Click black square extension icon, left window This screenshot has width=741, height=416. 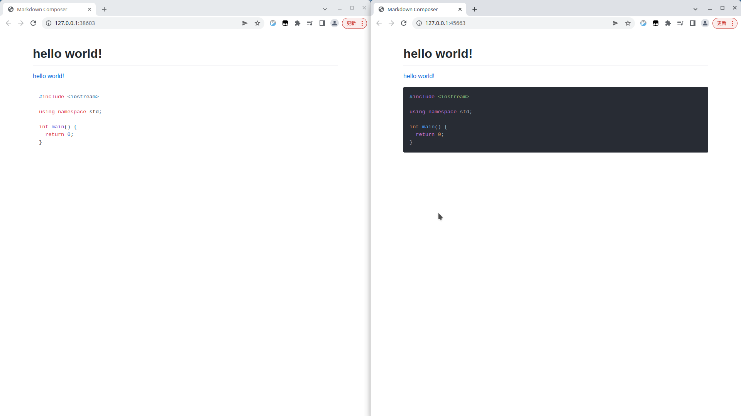point(285,23)
